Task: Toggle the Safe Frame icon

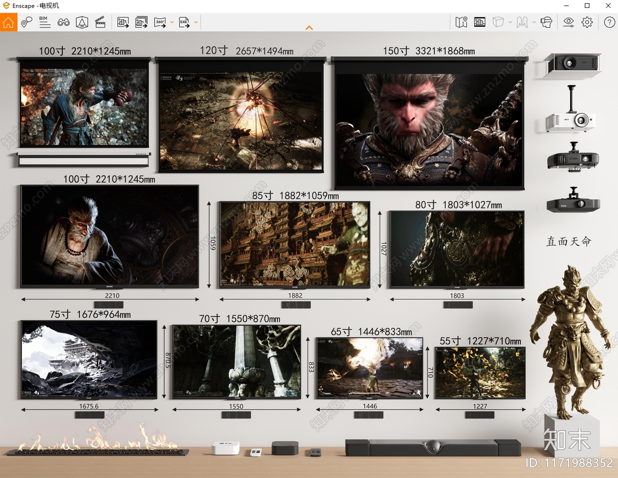Action: click(x=480, y=22)
